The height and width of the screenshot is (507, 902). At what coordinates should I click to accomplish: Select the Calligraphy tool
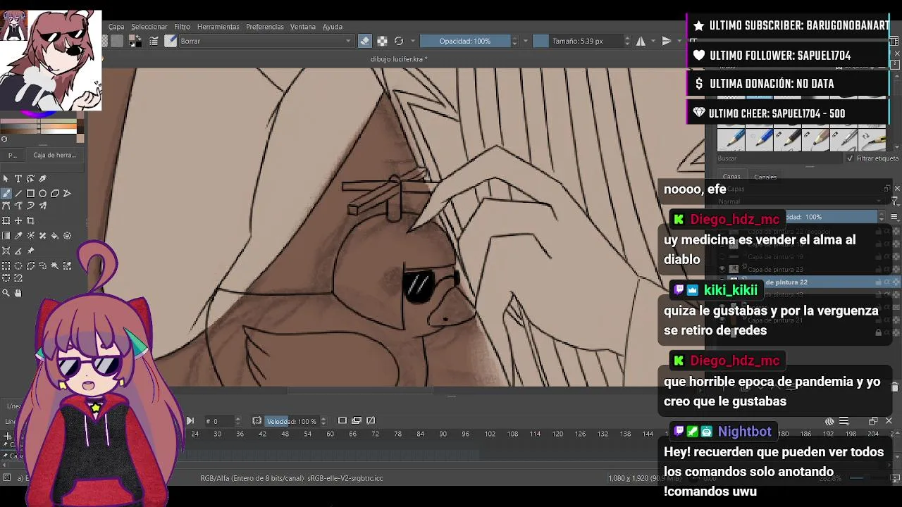[x=42, y=179]
